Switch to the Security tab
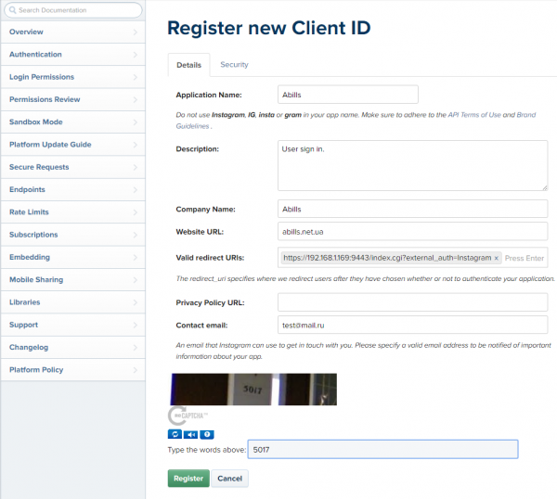557x499 pixels. point(234,65)
